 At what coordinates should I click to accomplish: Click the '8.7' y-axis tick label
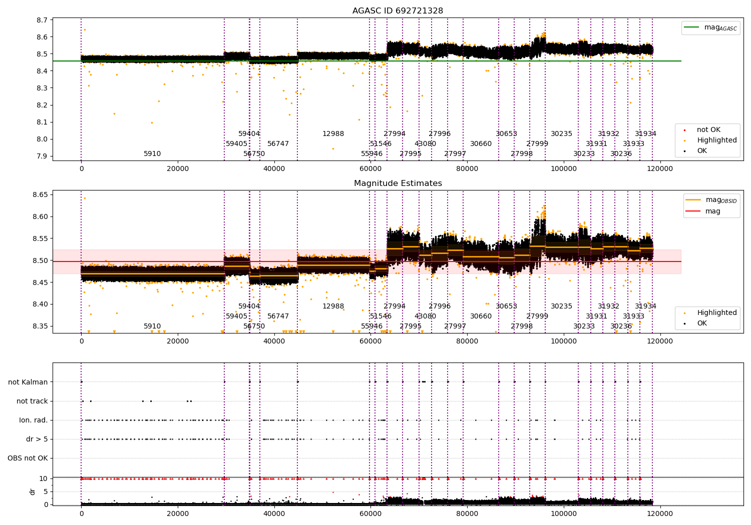click(x=43, y=20)
